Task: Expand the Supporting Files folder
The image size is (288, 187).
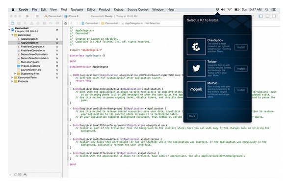Action: click(15, 74)
